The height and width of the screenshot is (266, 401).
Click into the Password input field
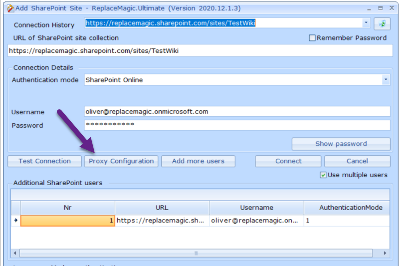pyautogui.click(x=237, y=125)
